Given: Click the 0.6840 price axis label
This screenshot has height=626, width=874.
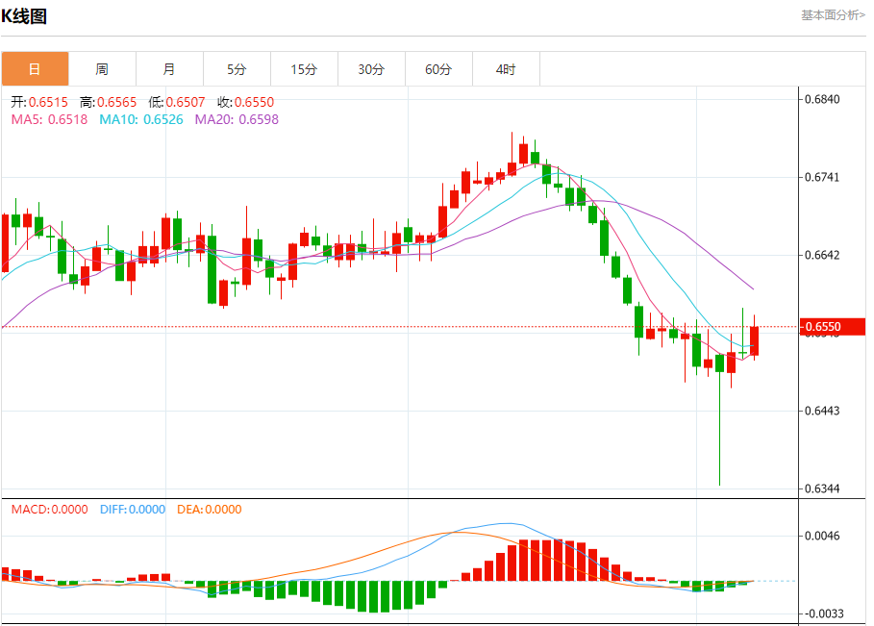Looking at the screenshot, I should (x=822, y=99).
